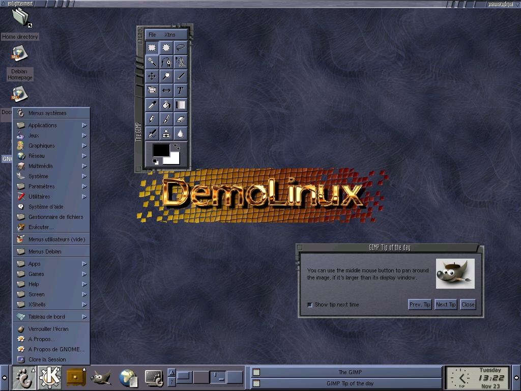Pick the white background color swatch
521x391 pixels.
(173, 159)
